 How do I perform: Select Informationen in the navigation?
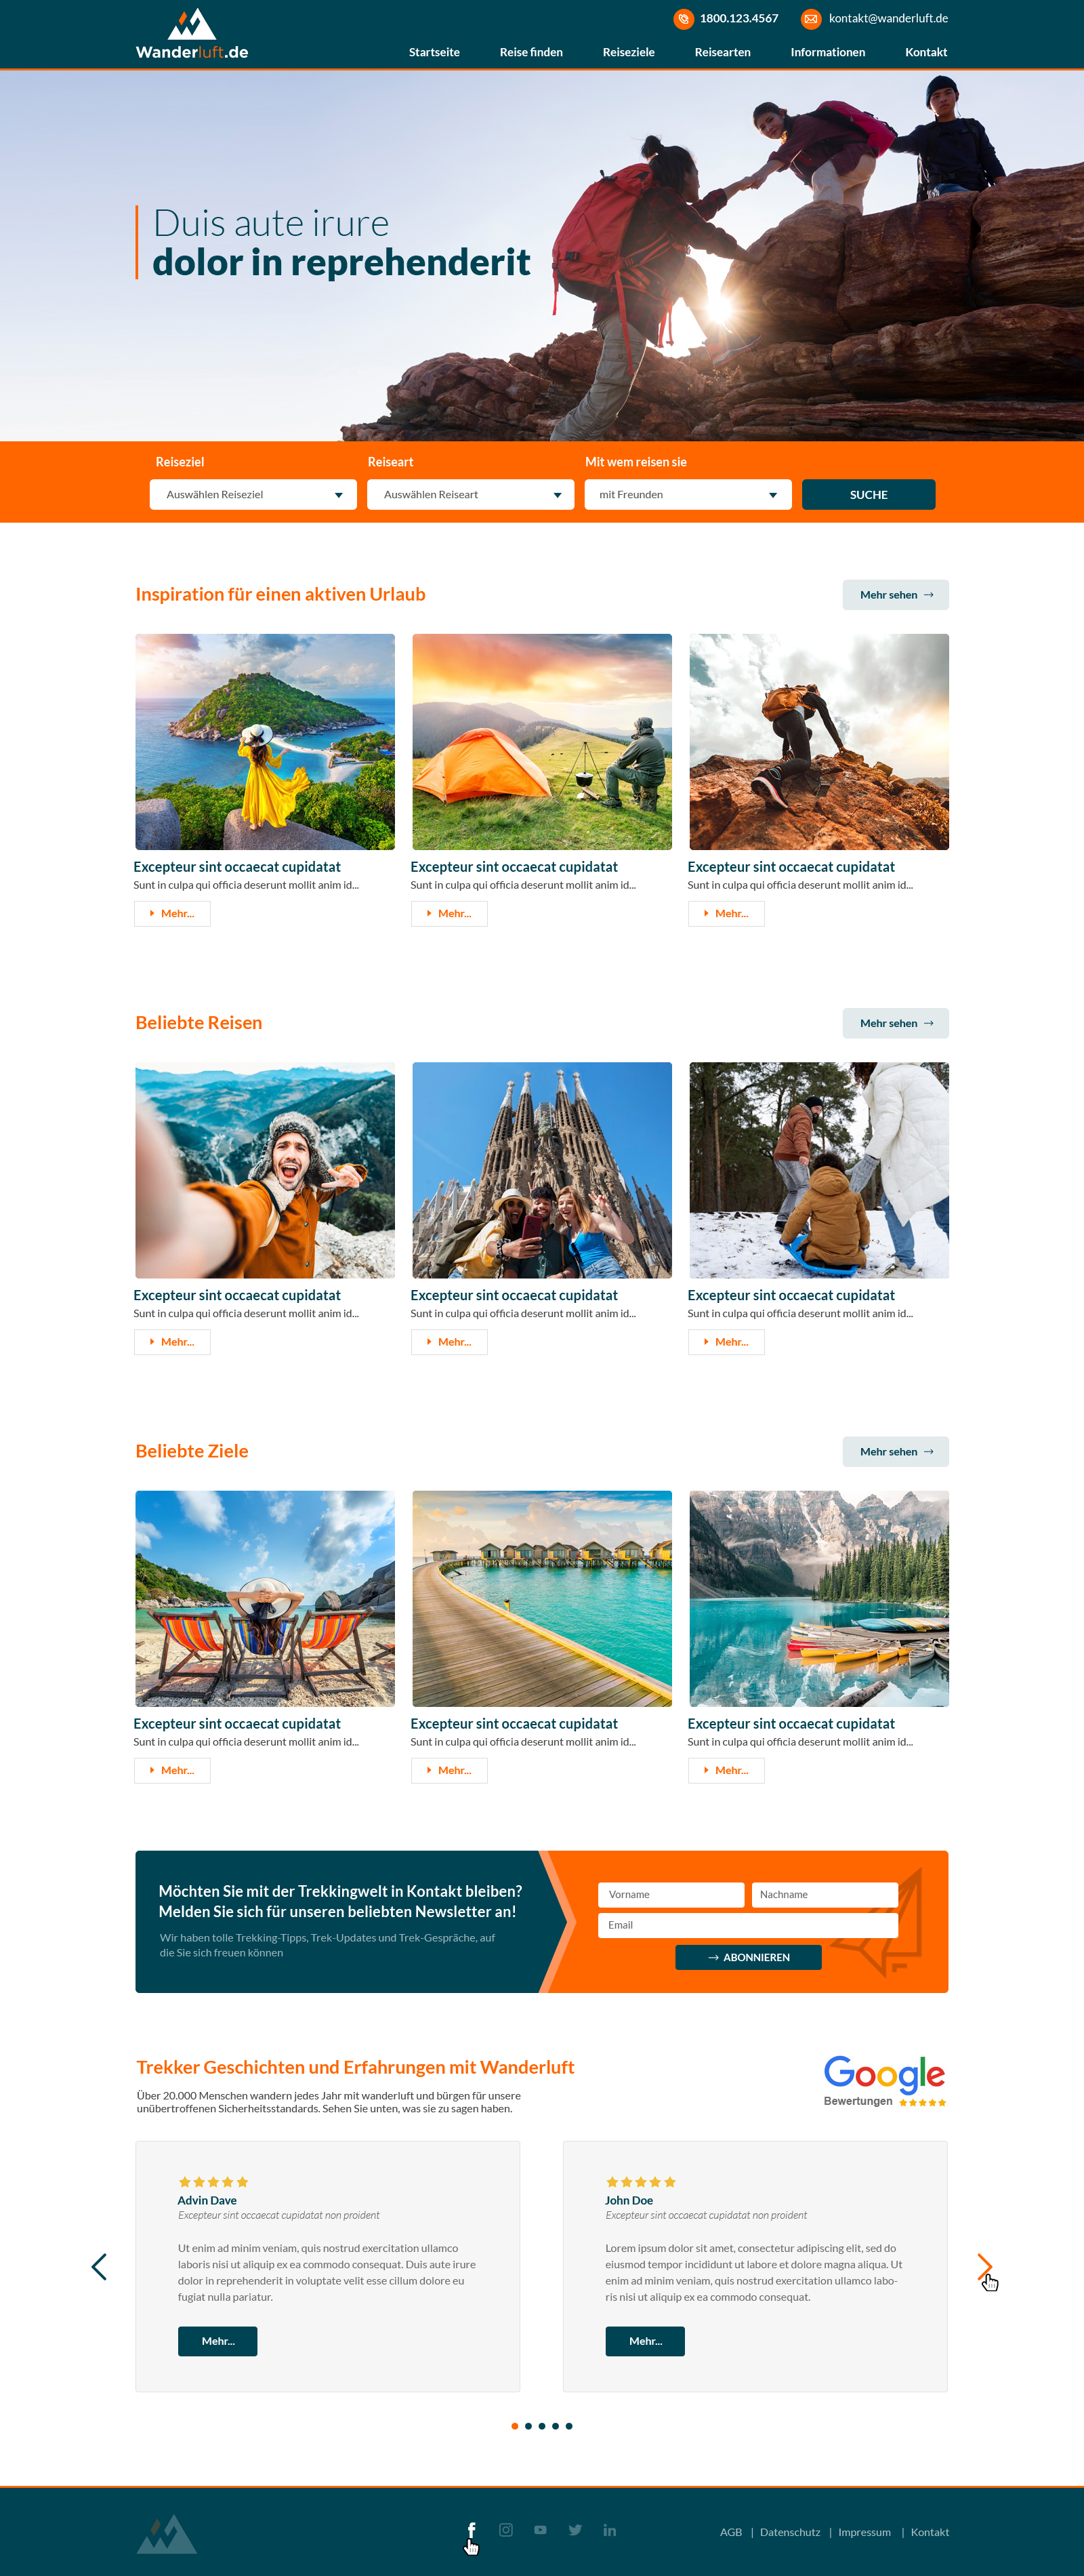[x=828, y=52]
